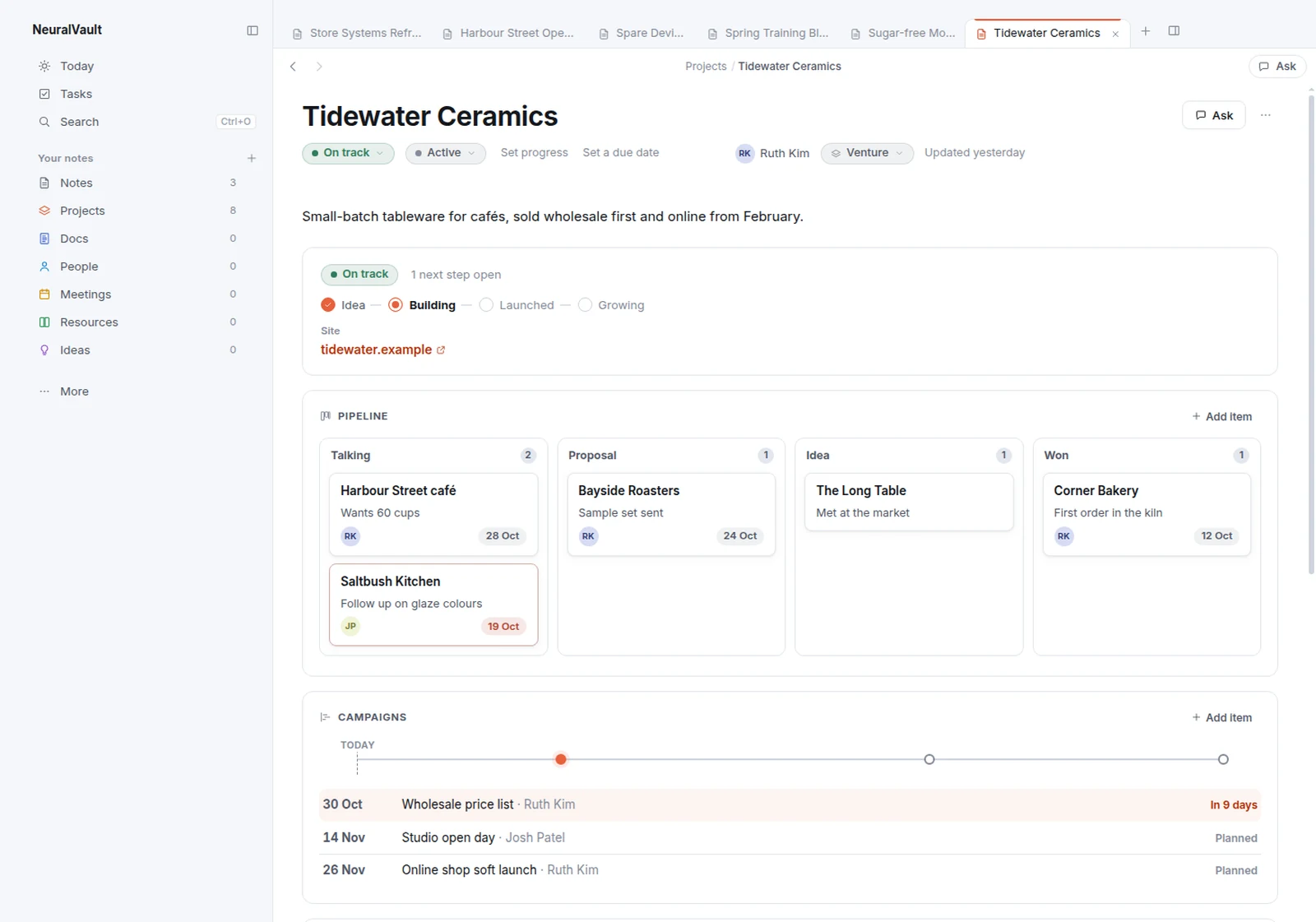Add item to the Pipeline
The height and width of the screenshot is (922, 1316).
[x=1222, y=417]
